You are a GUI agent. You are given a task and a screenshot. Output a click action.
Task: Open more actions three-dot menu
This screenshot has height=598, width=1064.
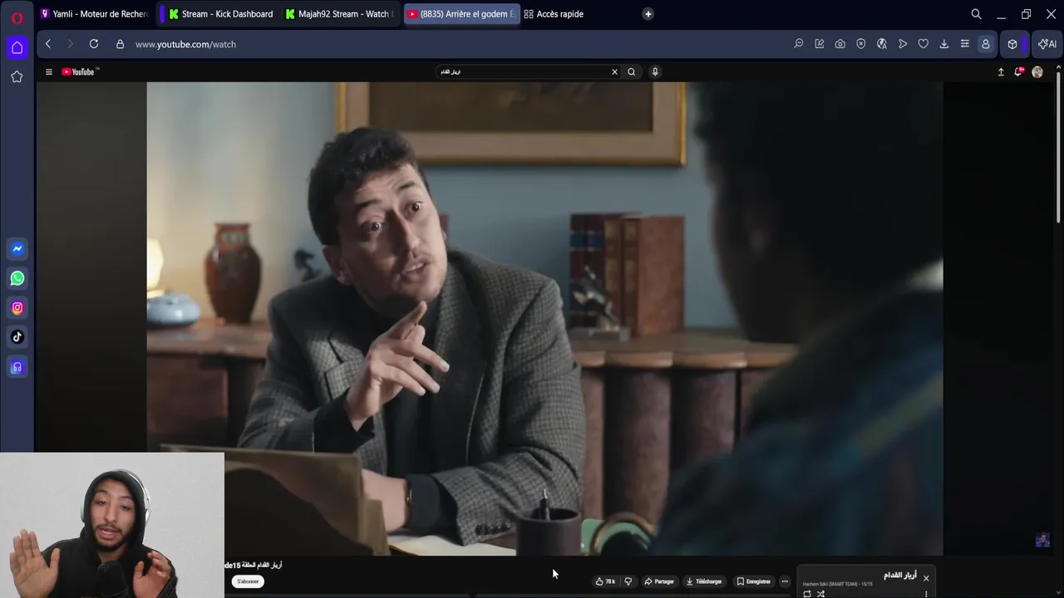point(785,581)
